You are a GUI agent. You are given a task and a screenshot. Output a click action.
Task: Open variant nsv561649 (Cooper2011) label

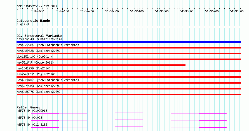[35, 62]
